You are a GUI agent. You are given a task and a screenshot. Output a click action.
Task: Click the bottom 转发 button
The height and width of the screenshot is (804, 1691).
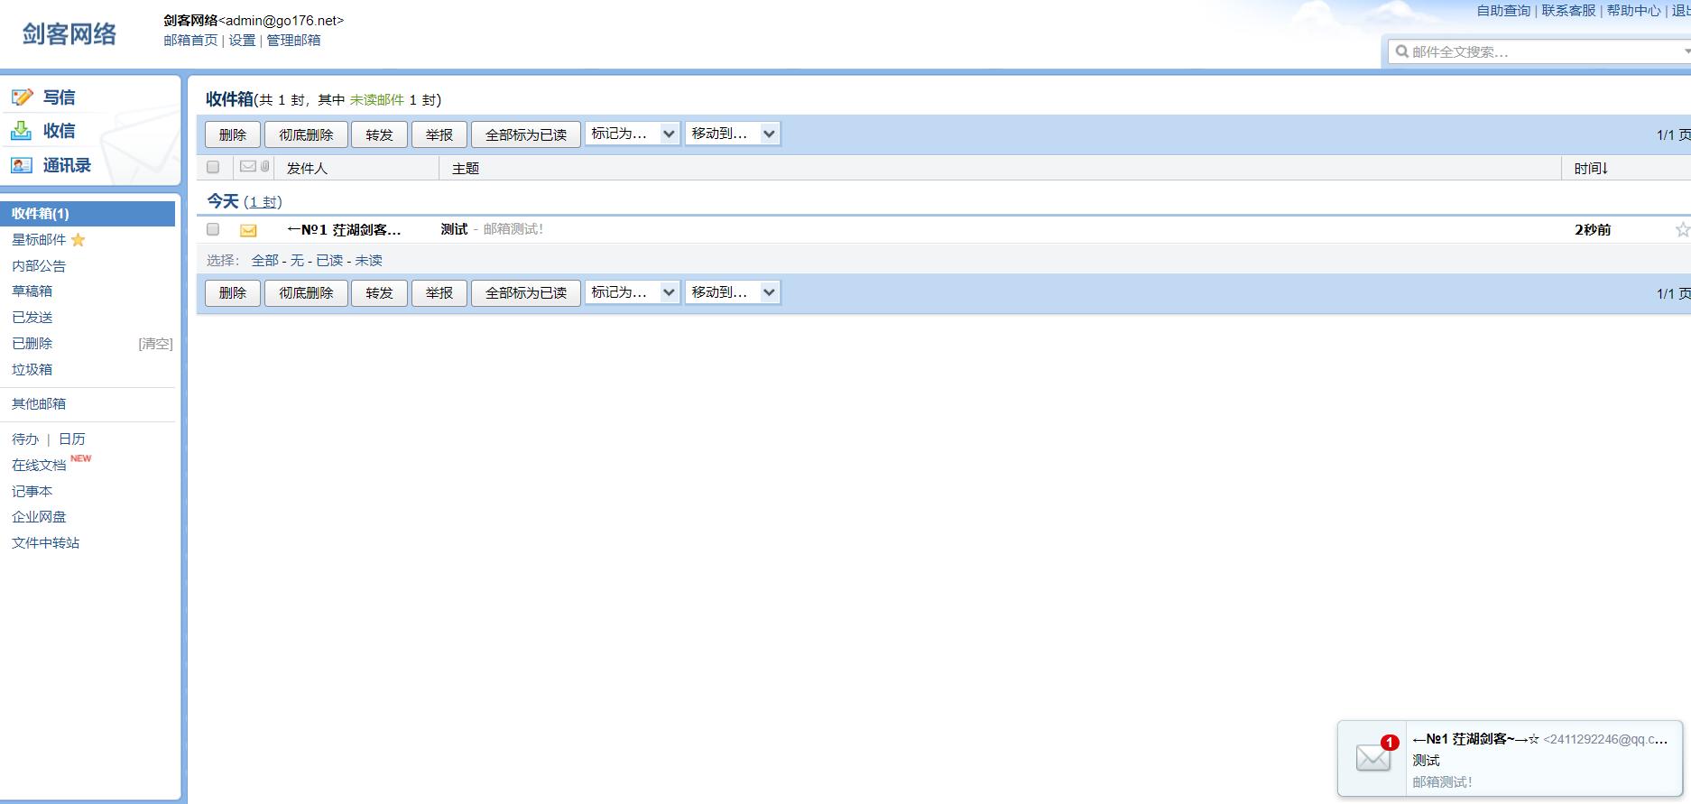coord(379,293)
